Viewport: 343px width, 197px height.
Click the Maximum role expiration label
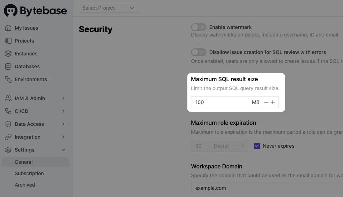point(223,123)
